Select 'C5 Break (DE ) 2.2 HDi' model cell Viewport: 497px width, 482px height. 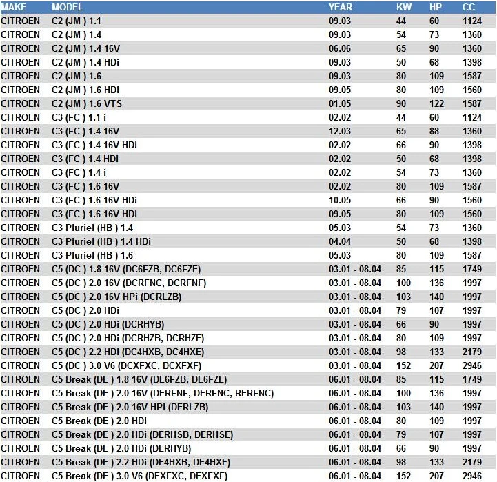141,462
